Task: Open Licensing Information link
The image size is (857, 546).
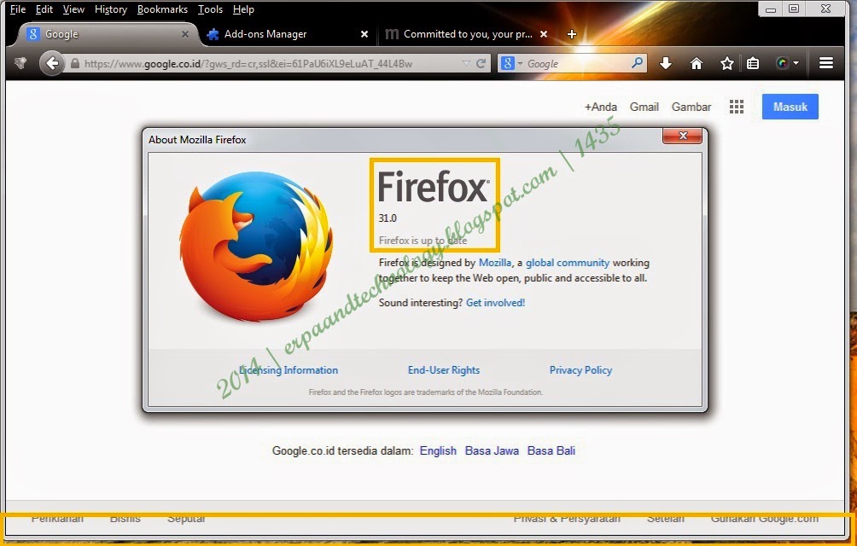Action: click(x=289, y=370)
